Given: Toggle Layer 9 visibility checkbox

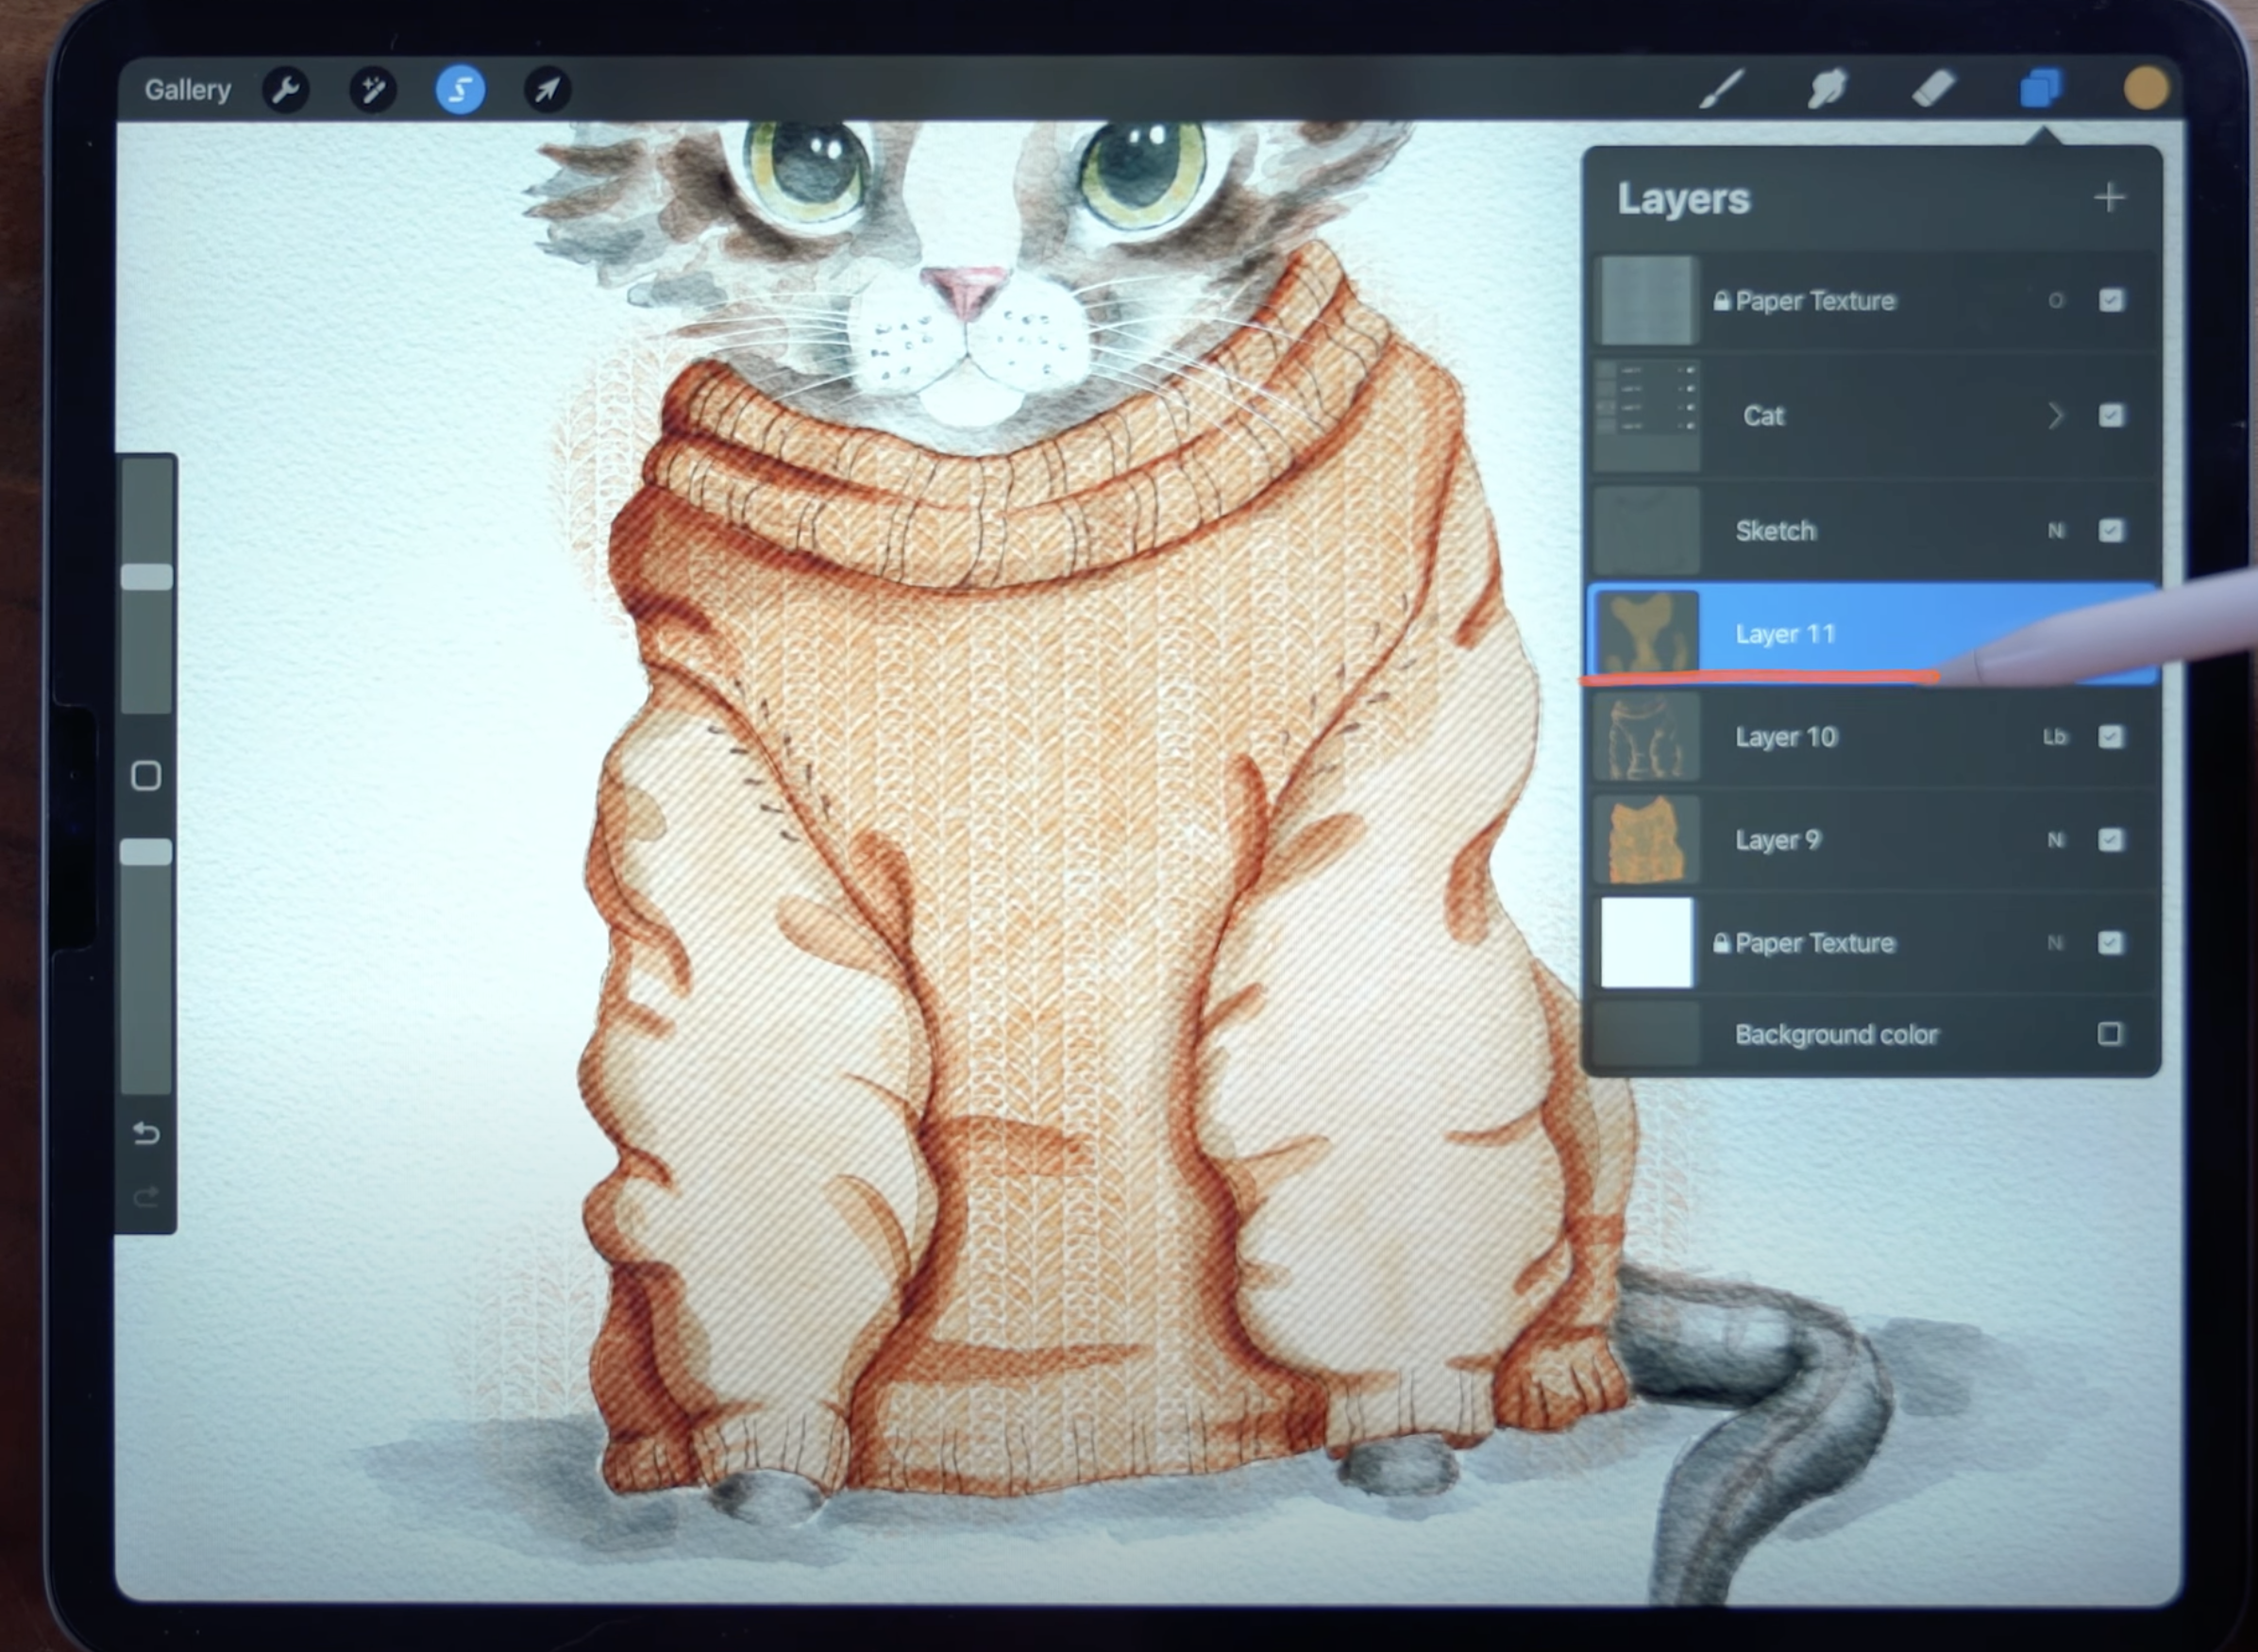Looking at the screenshot, I should coord(2110,840).
